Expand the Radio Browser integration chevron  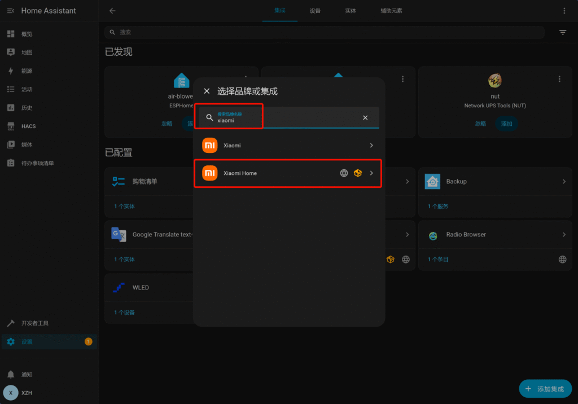click(564, 235)
